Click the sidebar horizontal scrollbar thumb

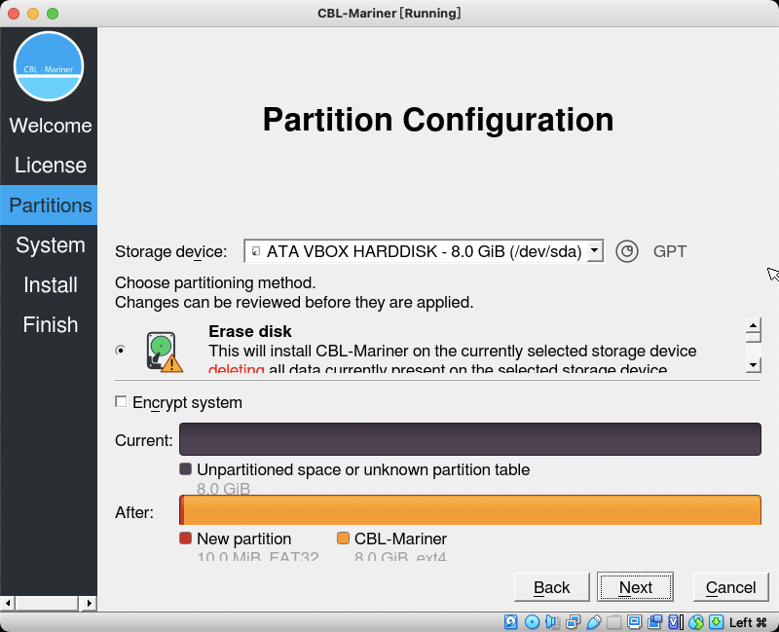[47, 603]
